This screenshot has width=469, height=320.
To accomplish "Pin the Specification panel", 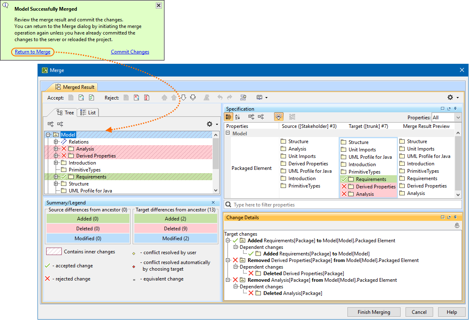I will coord(455,109).
